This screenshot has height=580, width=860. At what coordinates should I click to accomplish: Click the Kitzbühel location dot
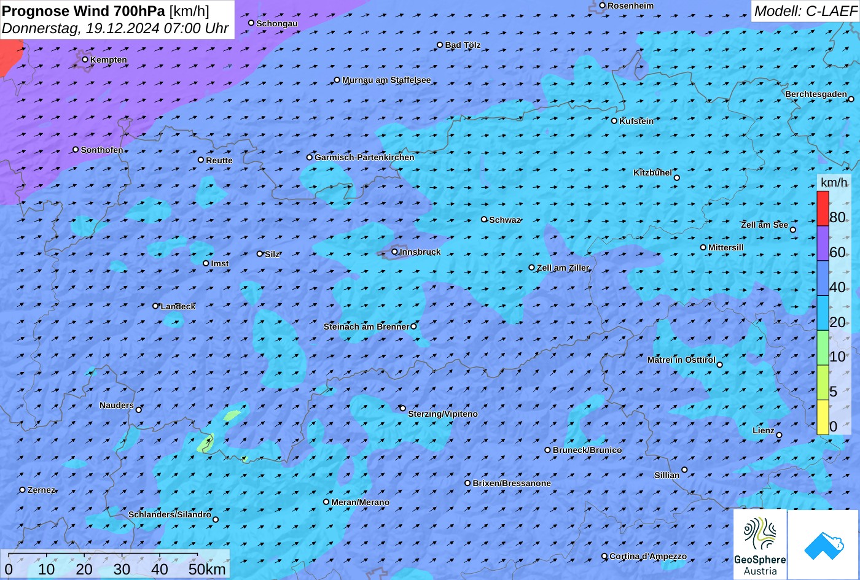click(x=677, y=178)
